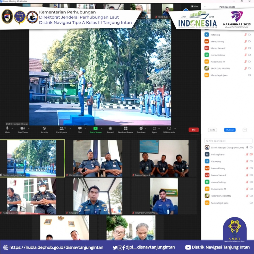Expand audio options arrow next to Mute
The height and width of the screenshot is (254, 254).
[x=12, y=128]
